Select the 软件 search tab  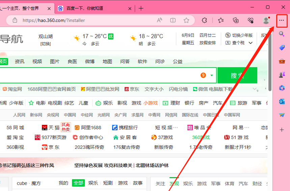142,61
